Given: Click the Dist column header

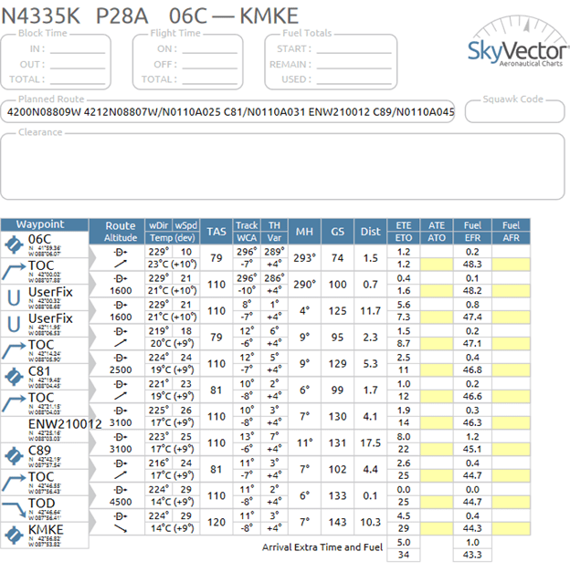Looking at the screenshot, I should [x=370, y=232].
